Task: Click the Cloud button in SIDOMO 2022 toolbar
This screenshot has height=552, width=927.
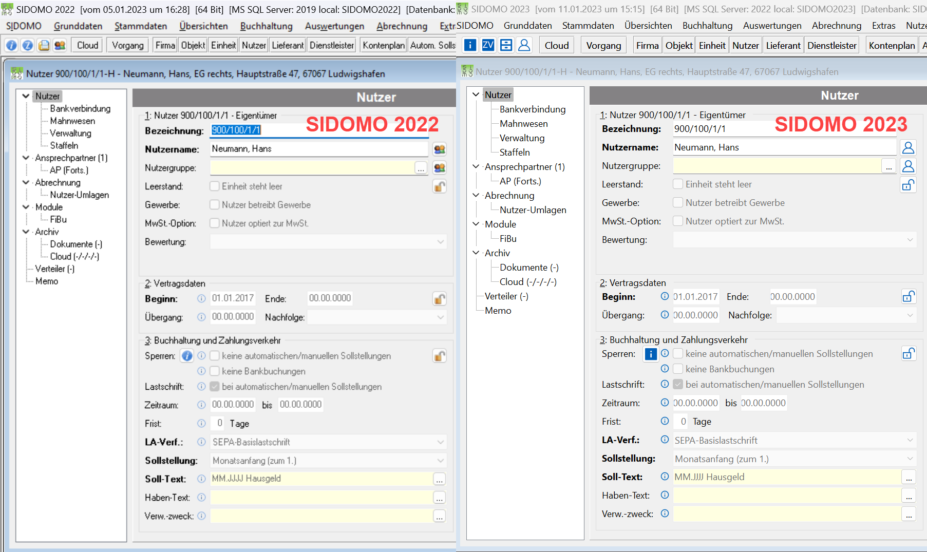Action: 87,45
